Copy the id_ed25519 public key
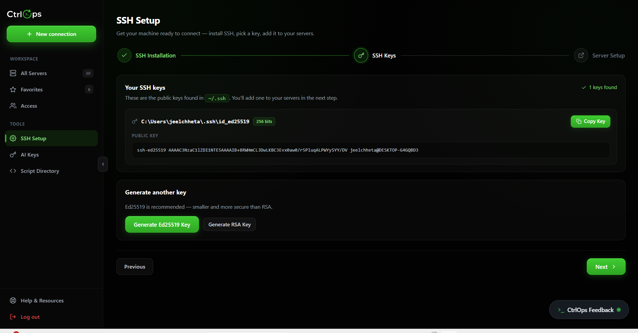 point(590,121)
